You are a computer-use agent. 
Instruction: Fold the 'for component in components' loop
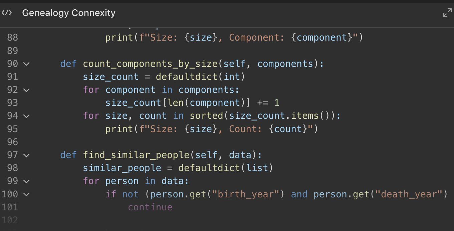pyautogui.click(x=26, y=90)
